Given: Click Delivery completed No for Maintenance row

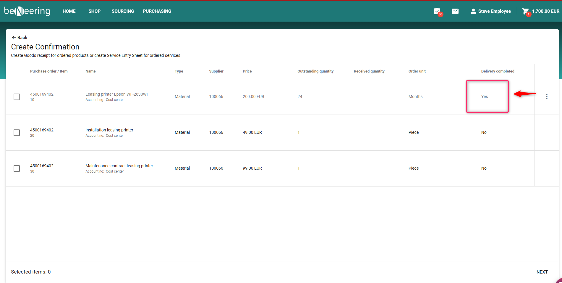Looking at the screenshot, I should tap(484, 168).
